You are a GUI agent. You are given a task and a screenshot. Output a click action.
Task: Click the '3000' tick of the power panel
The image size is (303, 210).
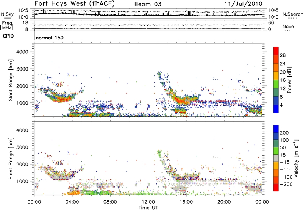point(22,69)
